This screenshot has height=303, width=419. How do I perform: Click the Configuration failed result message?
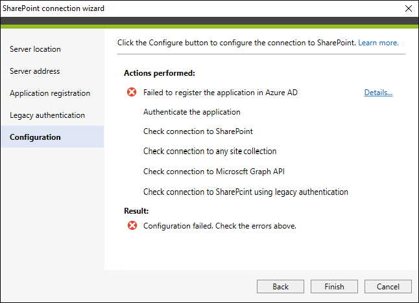click(220, 226)
